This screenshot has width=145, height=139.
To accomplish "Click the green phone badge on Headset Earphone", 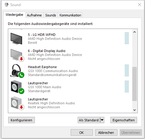I will pyautogui.click(x=21, y=75).
